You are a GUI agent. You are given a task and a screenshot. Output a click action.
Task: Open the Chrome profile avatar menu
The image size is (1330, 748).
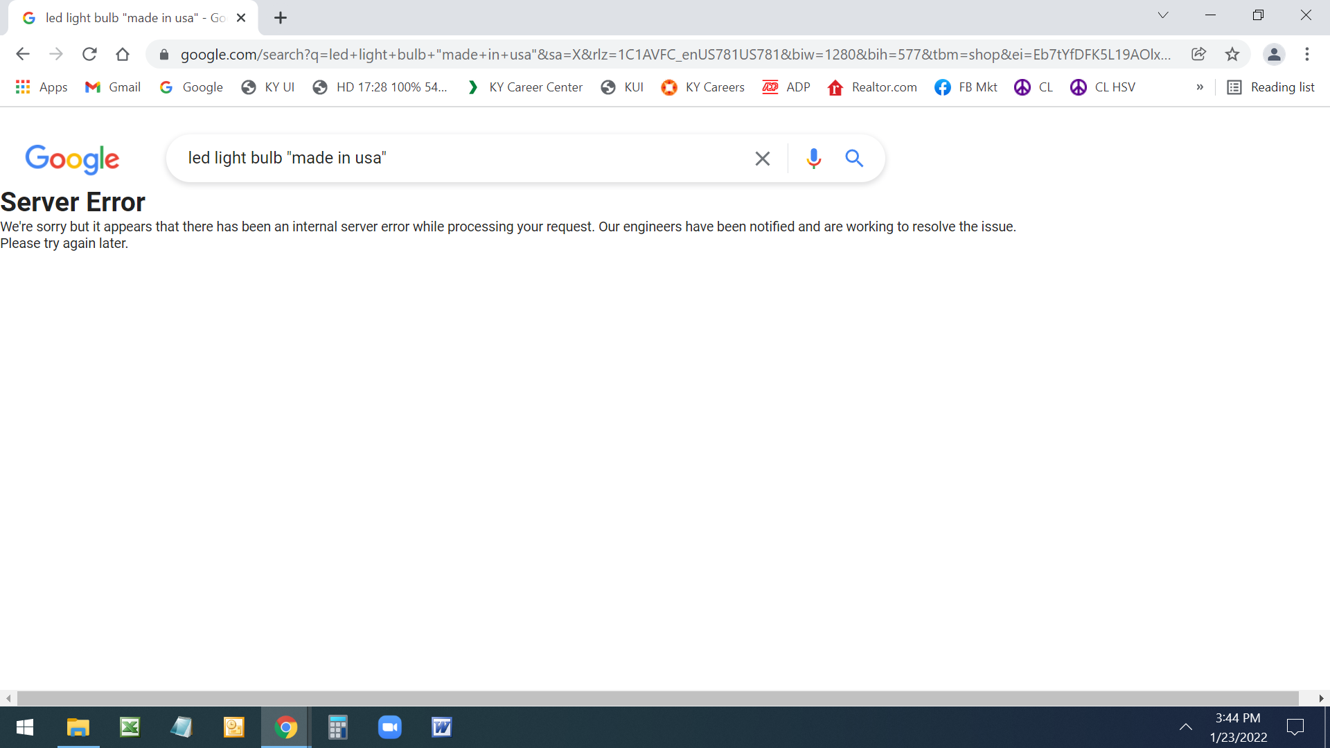[1273, 54]
